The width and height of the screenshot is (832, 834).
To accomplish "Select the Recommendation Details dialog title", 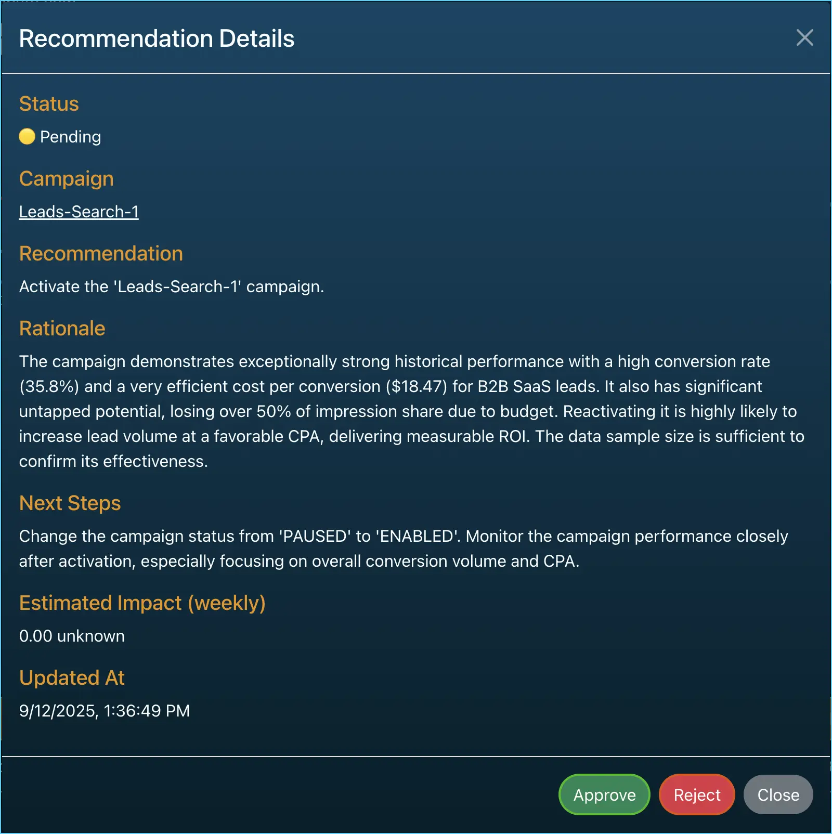I will pyautogui.click(x=157, y=38).
